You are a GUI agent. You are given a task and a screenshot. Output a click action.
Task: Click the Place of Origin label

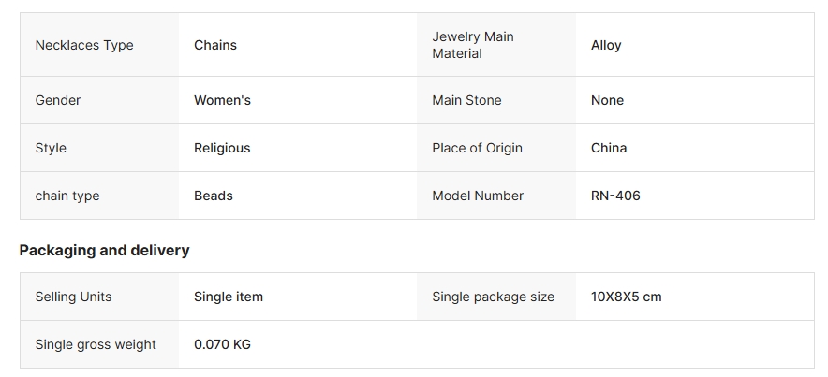[477, 148]
